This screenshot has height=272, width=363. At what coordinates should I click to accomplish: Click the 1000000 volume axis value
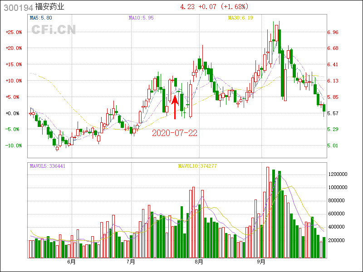(338, 187)
